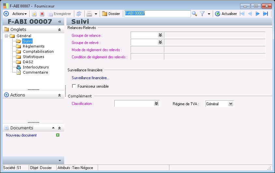Click the Groupe de relevé label link
Image resolution: width=275 pixels, height=173 pixels.
[86, 43]
